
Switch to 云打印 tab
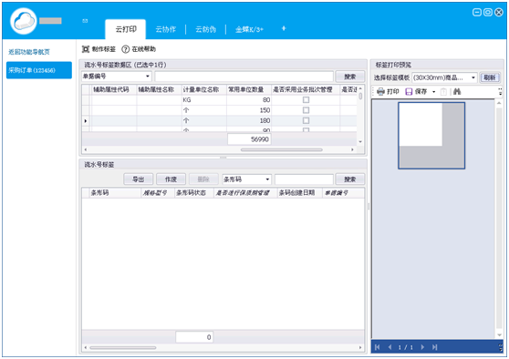coord(126,29)
